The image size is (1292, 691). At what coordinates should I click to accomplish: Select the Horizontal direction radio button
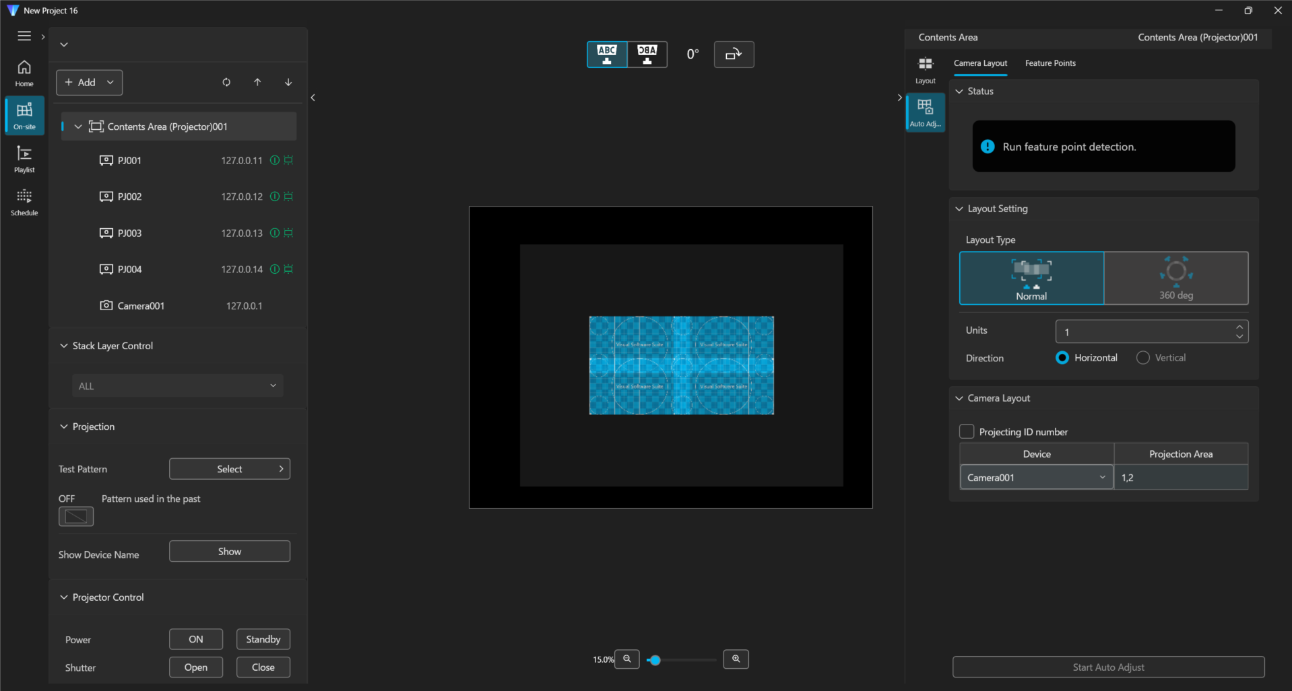click(x=1062, y=358)
